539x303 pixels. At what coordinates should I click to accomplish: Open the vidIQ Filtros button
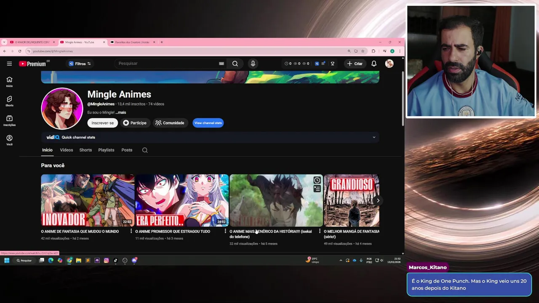pos(80,64)
